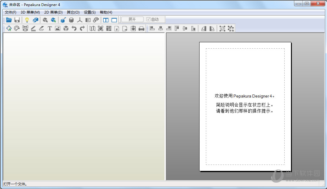Align selected parts to the right
The width and height of the screenshot is (327, 189).
coord(169,28)
